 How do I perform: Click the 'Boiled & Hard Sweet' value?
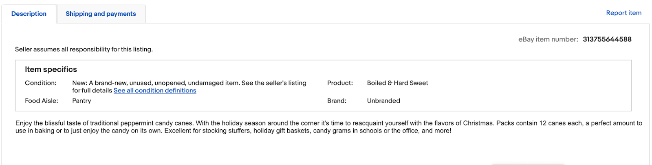tap(397, 83)
